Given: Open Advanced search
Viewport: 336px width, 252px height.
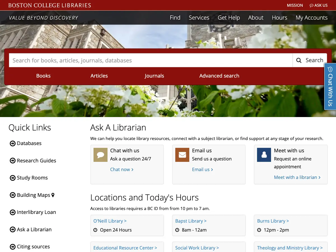Looking at the screenshot, I should pos(219,76).
